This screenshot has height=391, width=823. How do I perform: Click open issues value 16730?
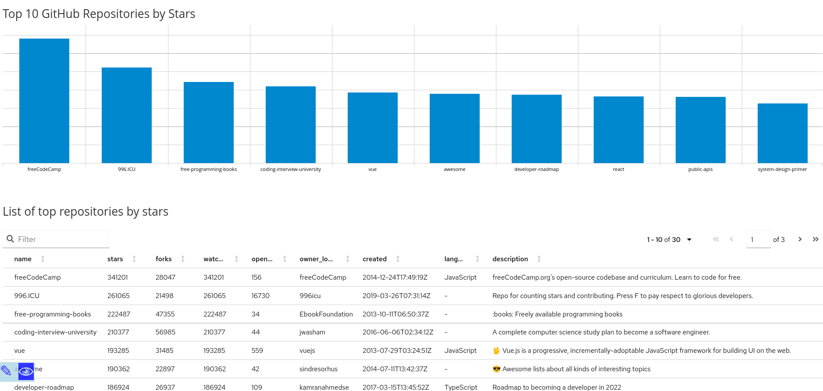(x=260, y=296)
